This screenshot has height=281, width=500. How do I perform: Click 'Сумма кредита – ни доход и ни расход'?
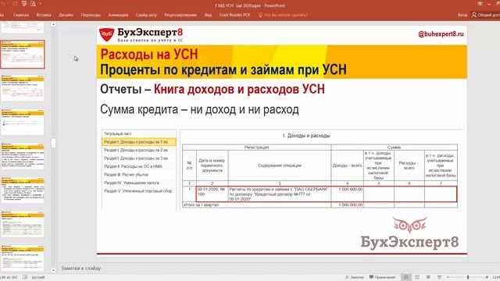click(200, 109)
